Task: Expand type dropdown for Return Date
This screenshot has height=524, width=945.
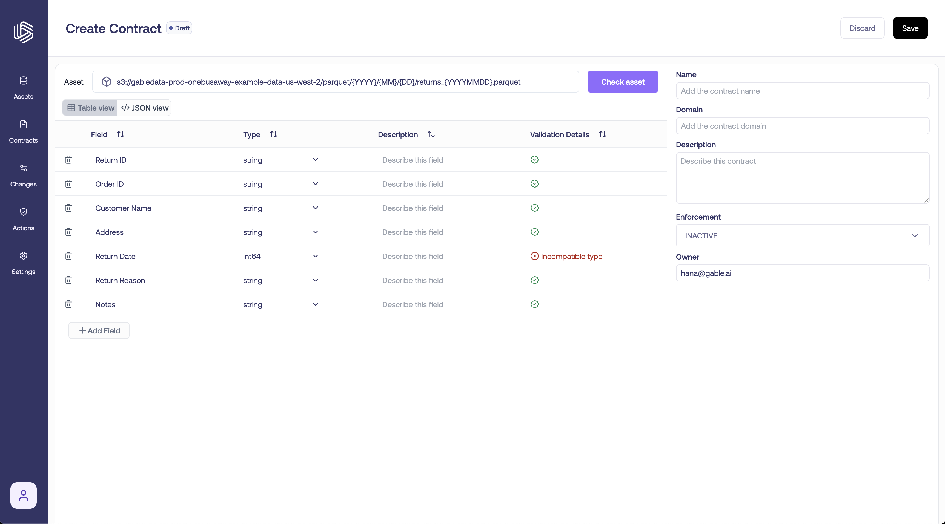Action: 315,256
